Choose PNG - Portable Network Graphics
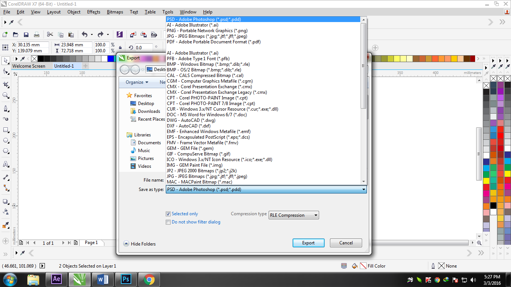The image size is (511, 287). 207,31
